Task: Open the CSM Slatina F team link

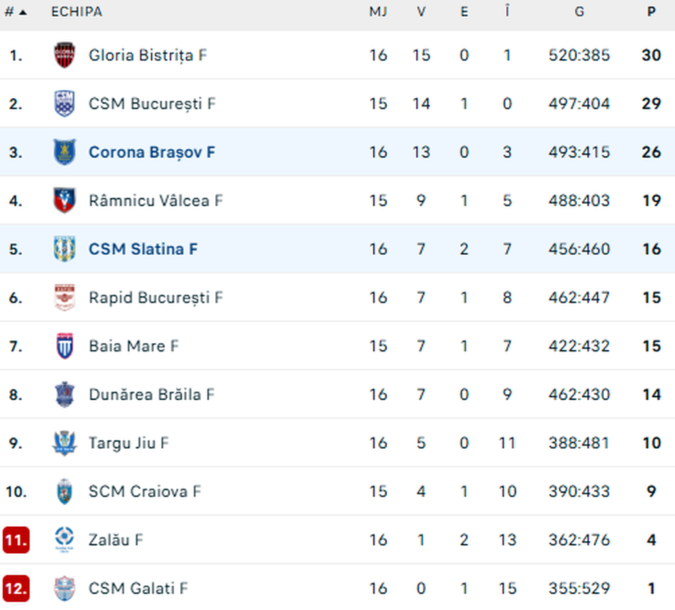Action: click(x=143, y=249)
